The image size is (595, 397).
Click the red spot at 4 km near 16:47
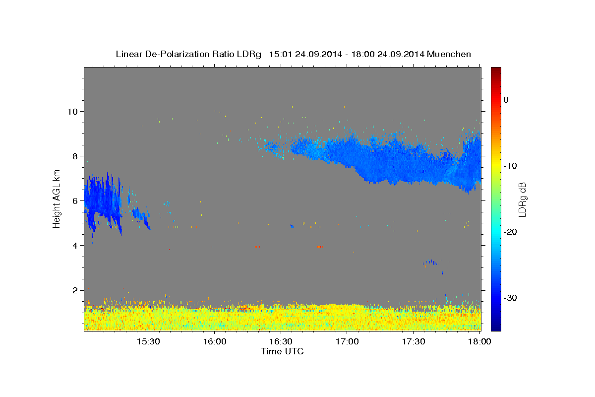point(320,247)
